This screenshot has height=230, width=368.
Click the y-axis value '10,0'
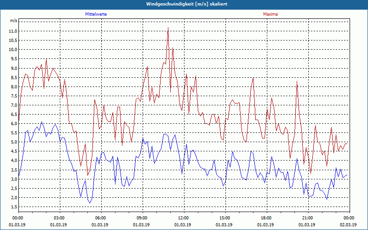coord(13,50)
